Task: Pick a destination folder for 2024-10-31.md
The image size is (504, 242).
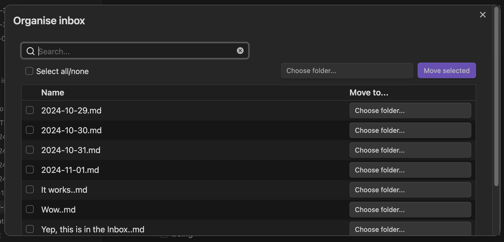Action: coord(410,150)
